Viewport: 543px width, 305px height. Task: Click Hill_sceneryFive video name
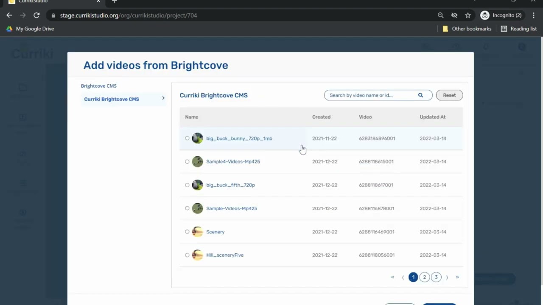pos(225,255)
